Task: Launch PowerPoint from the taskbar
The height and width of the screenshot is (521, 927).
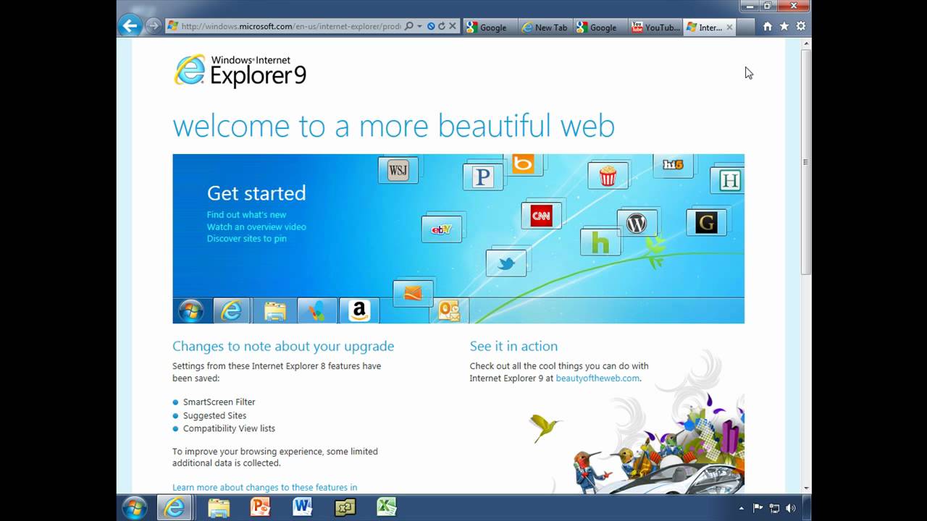Action: 260,507
